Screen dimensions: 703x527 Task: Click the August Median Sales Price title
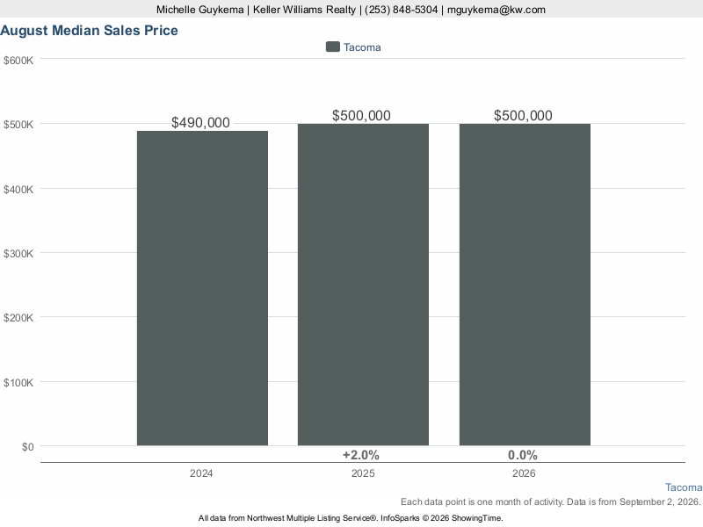(90, 31)
